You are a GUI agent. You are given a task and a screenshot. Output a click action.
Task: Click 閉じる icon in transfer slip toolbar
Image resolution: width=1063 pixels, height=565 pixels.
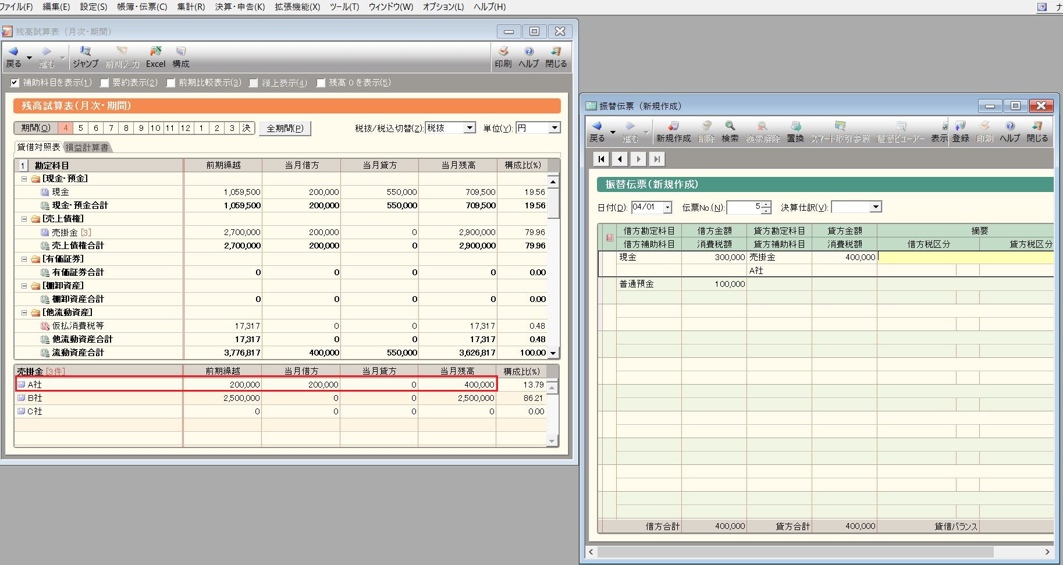coord(1037,132)
